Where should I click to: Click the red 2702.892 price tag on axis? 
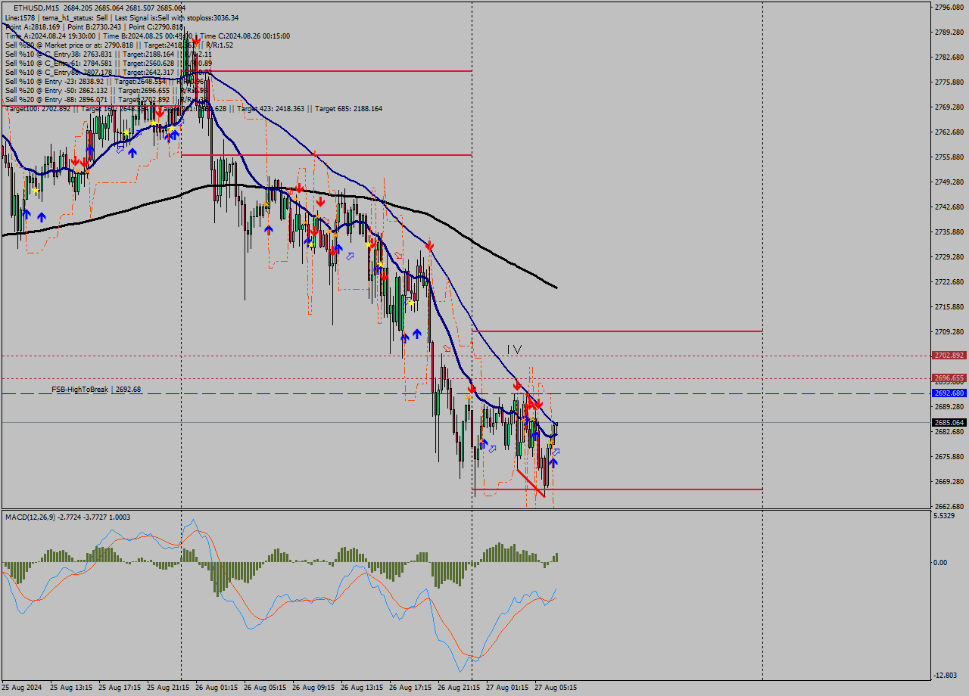(x=949, y=356)
